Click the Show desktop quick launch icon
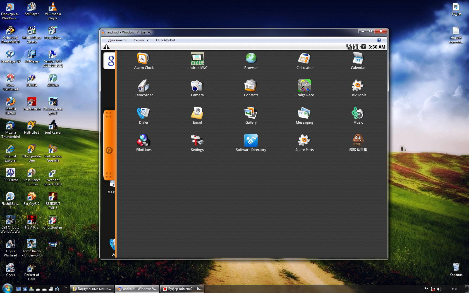 click(x=18, y=289)
